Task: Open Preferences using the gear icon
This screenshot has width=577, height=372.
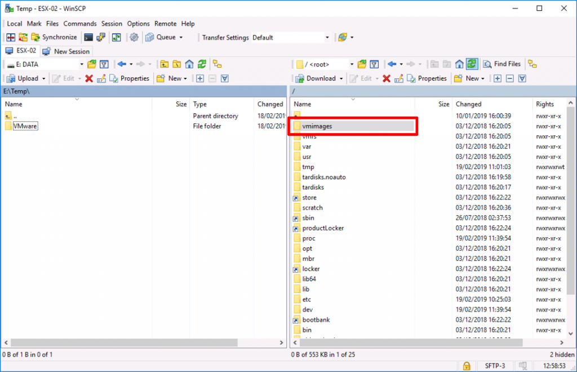Action: tap(134, 37)
